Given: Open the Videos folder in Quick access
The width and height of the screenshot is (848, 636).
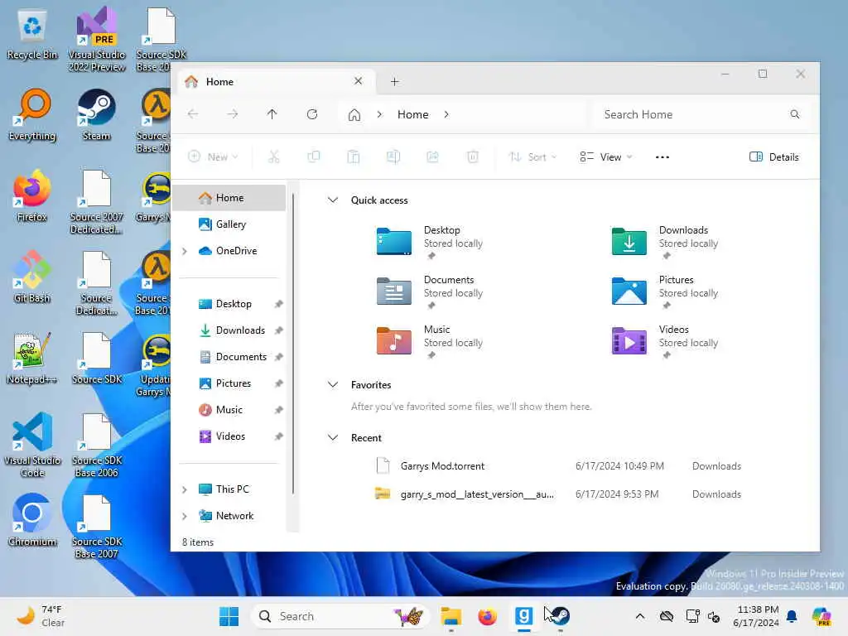Looking at the screenshot, I should [665, 341].
